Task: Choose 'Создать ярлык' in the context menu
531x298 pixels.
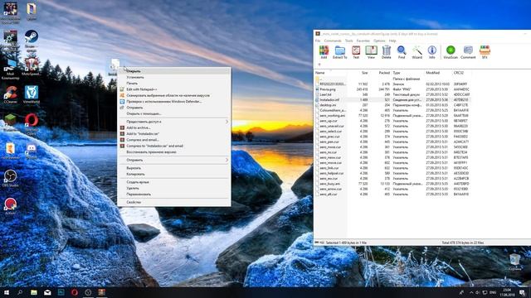Action: coord(174,182)
